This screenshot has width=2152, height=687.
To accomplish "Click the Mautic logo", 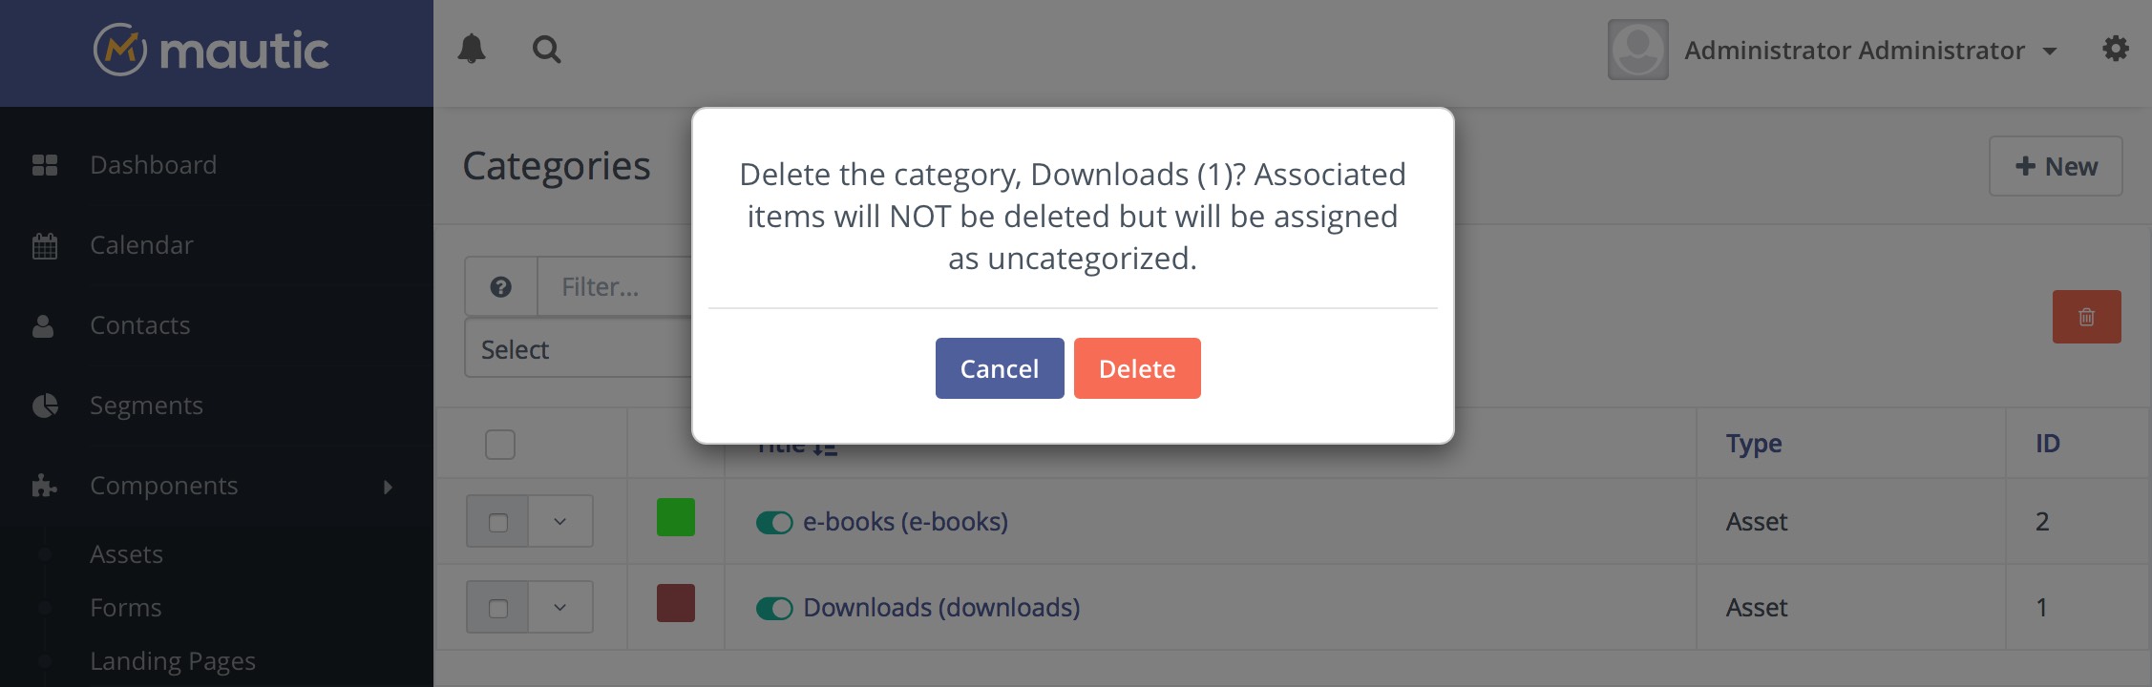I will click(212, 50).
